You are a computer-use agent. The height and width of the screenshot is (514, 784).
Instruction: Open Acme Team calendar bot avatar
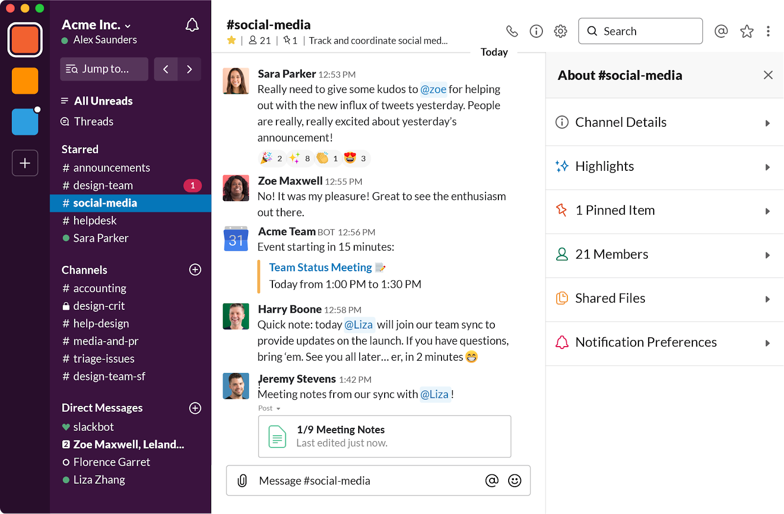(236, 238)
